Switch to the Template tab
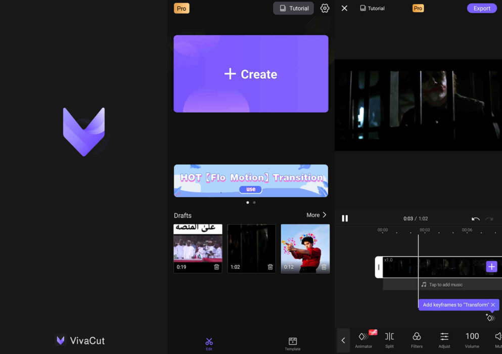502x354 pixels. [x=292, y=343]
